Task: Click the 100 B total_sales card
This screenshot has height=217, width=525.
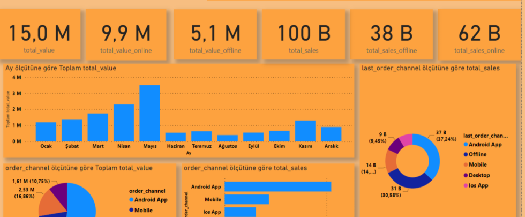Action: point(303,34)
